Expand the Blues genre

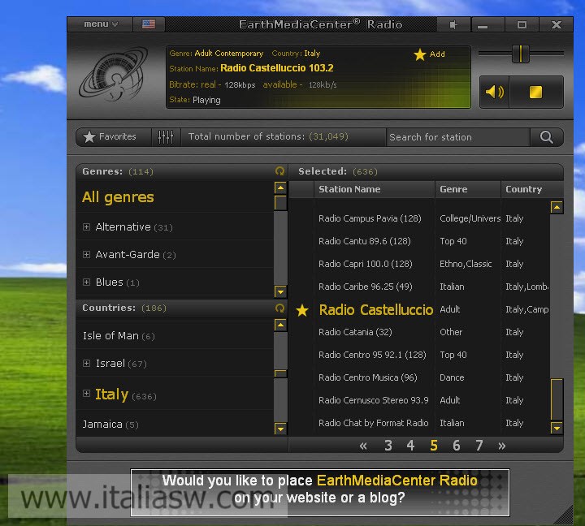coord(86,282)
